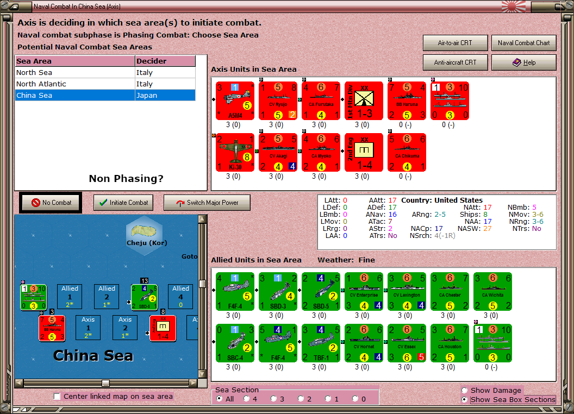
Task: Select the North Atlantic row
Action: coord(105,84)
